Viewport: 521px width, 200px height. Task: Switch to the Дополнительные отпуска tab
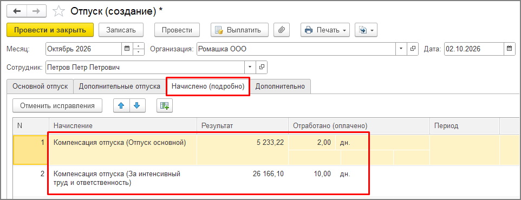tap(119, 86)
